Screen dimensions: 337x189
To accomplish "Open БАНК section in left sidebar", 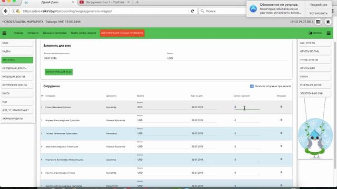I will 17,43.
